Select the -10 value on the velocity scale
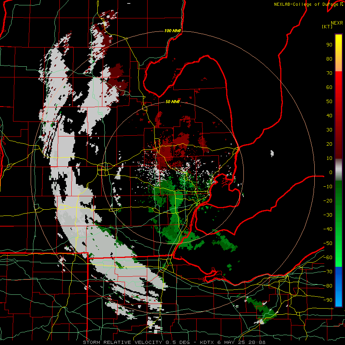 [x=328, y=187]
